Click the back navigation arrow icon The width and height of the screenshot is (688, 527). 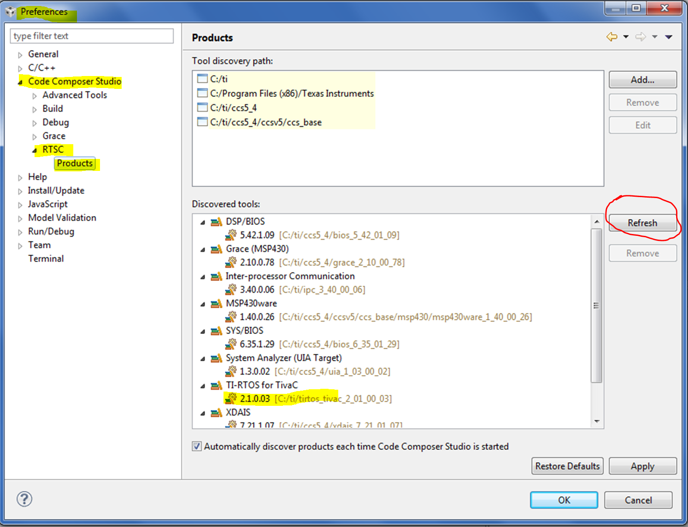(x=612, y=37)
